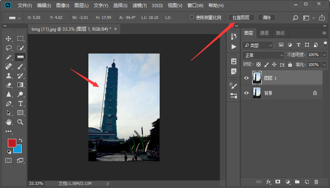Delete layer with trash icon
330x188 pixels.
click(x=316, y=182)
